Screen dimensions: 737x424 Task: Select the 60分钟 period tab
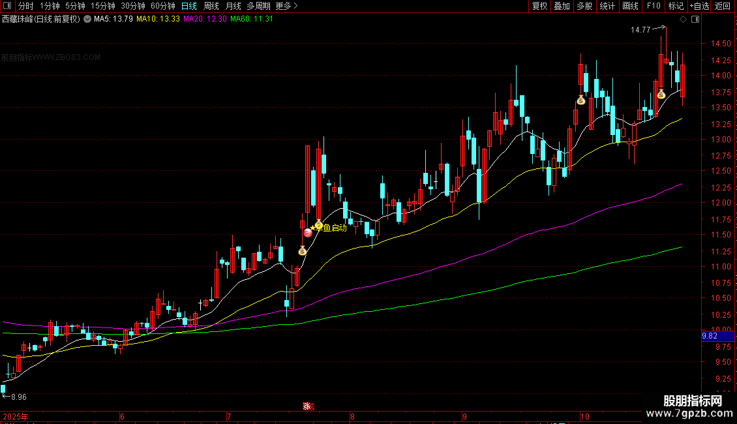click(163, 6)
